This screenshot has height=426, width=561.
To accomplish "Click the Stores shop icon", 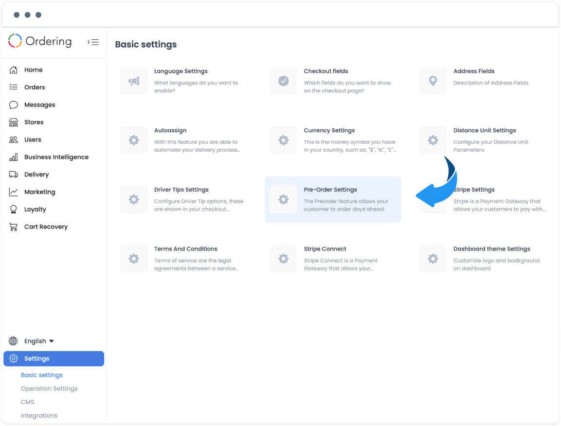I will click(x=14, y=123).
